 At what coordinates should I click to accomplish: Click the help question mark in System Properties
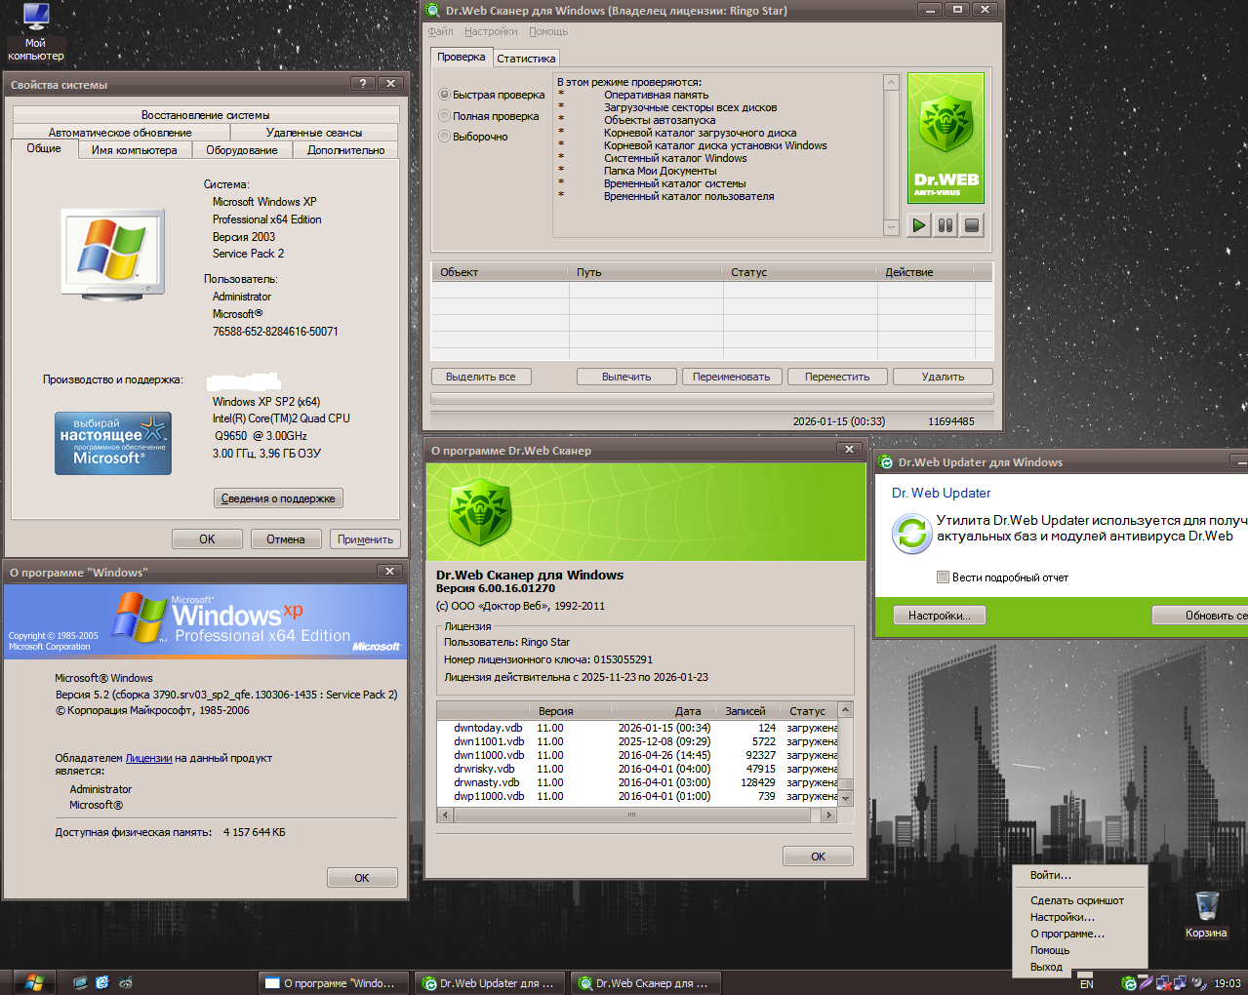(363, 84)
